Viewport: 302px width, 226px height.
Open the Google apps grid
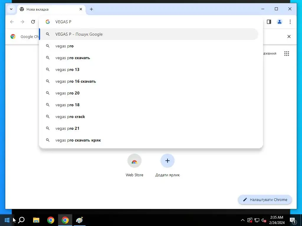point(287,54)
